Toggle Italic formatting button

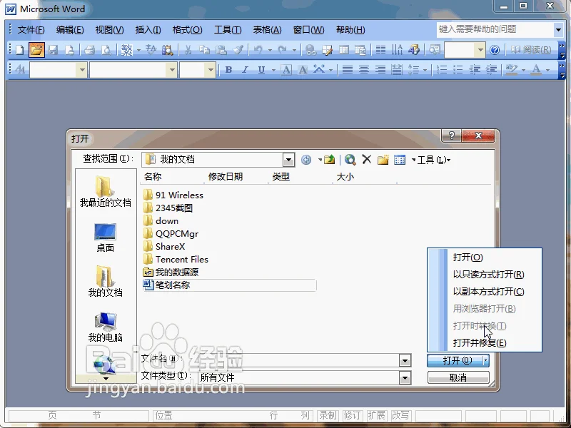click(245, 69)
